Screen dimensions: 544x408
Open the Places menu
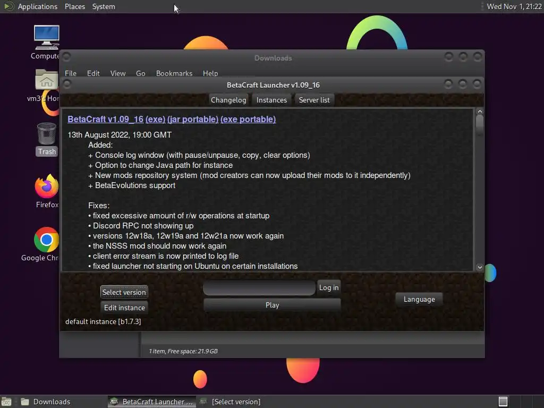pos(75,6)
